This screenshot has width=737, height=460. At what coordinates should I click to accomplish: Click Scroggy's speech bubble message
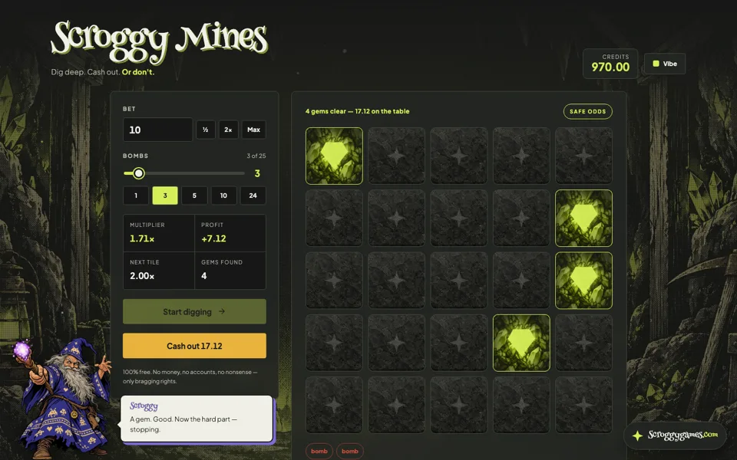tap(197, 419)
